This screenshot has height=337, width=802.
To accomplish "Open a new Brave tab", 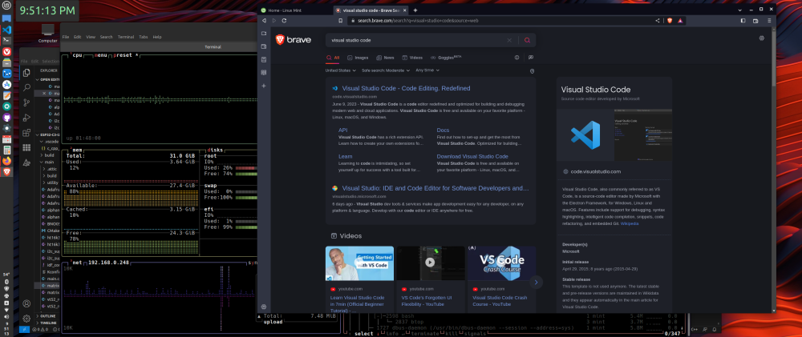I will point(415,10).
